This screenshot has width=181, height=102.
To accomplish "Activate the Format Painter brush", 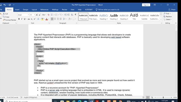I will pyautogui.click(x=9, y=20).
